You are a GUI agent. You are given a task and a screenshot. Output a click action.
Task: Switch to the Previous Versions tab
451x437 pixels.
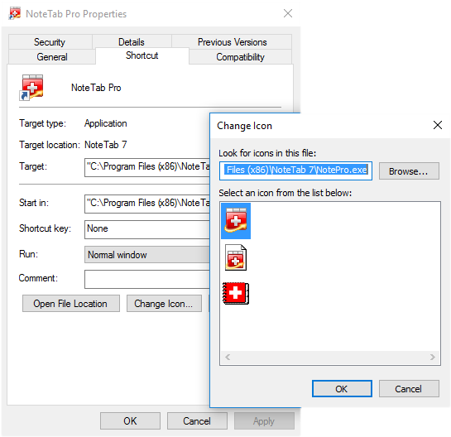pos(232,42)
